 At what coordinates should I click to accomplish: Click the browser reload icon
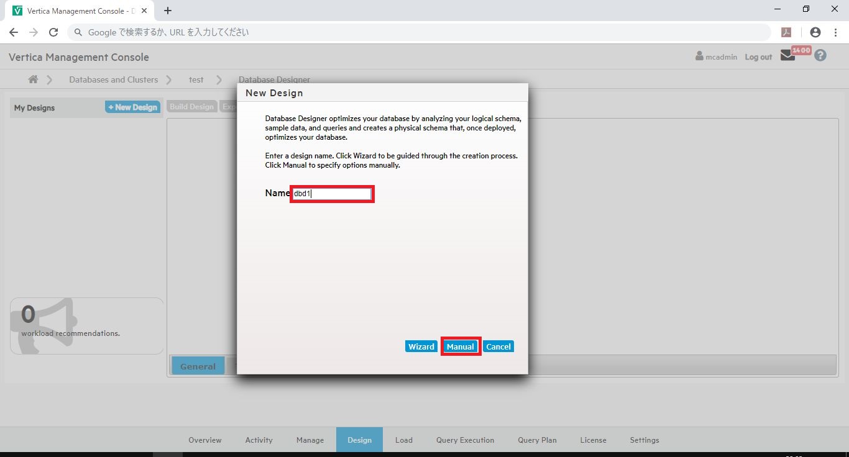click(x=53, y=32)
